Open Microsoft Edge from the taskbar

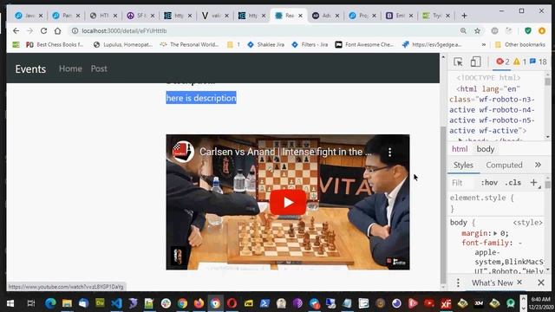tap(50, 303)
